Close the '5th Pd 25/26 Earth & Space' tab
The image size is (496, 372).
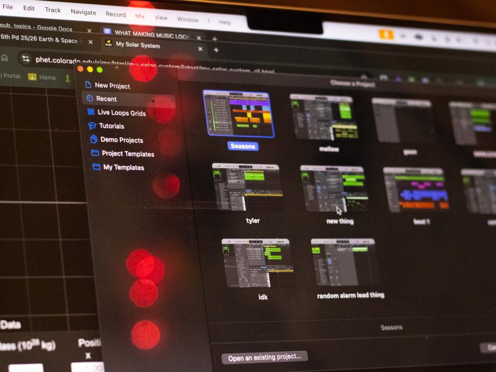point(91,42)
